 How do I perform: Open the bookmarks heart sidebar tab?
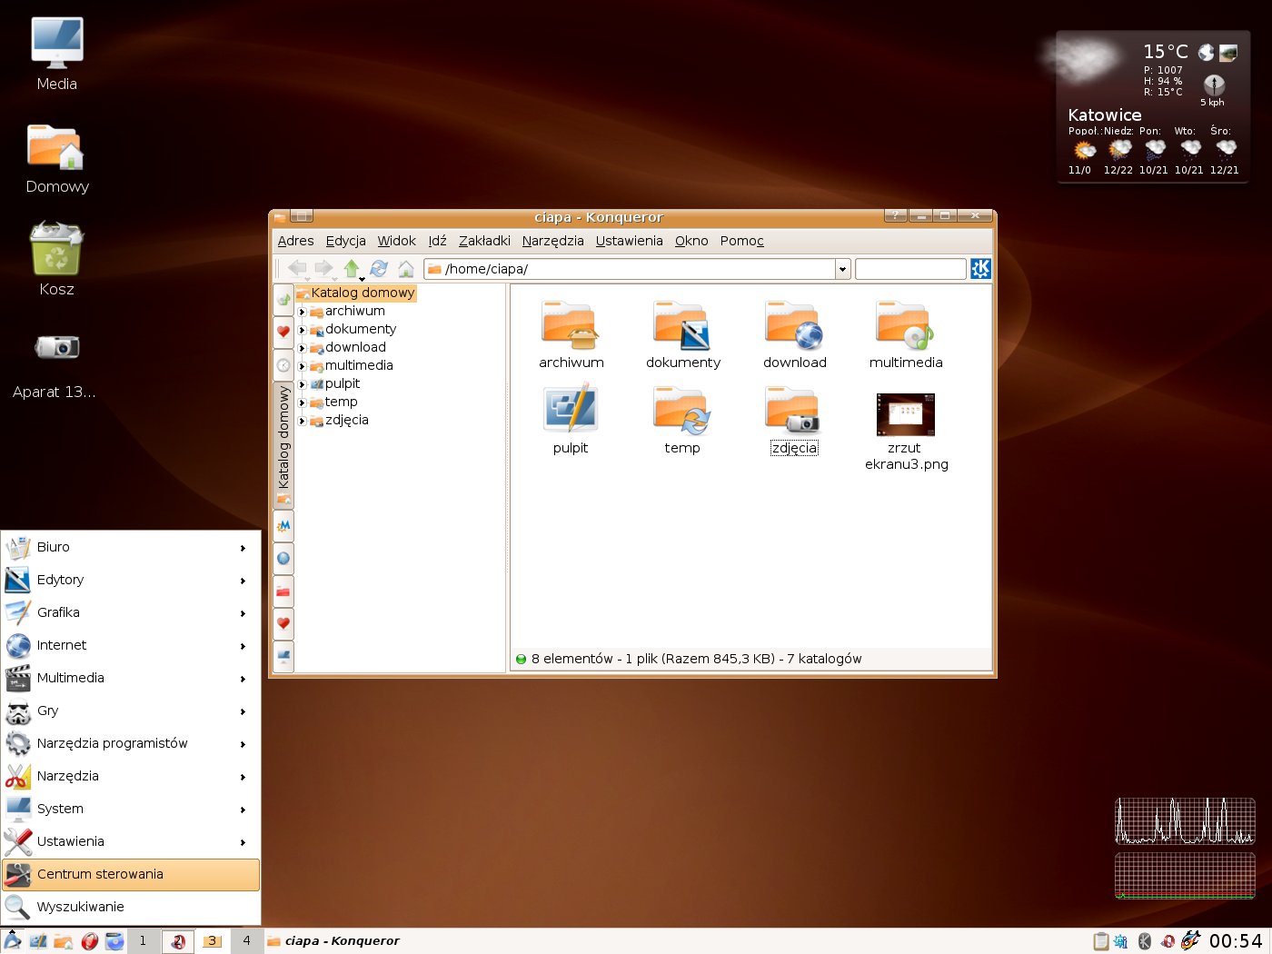[283, 332]
